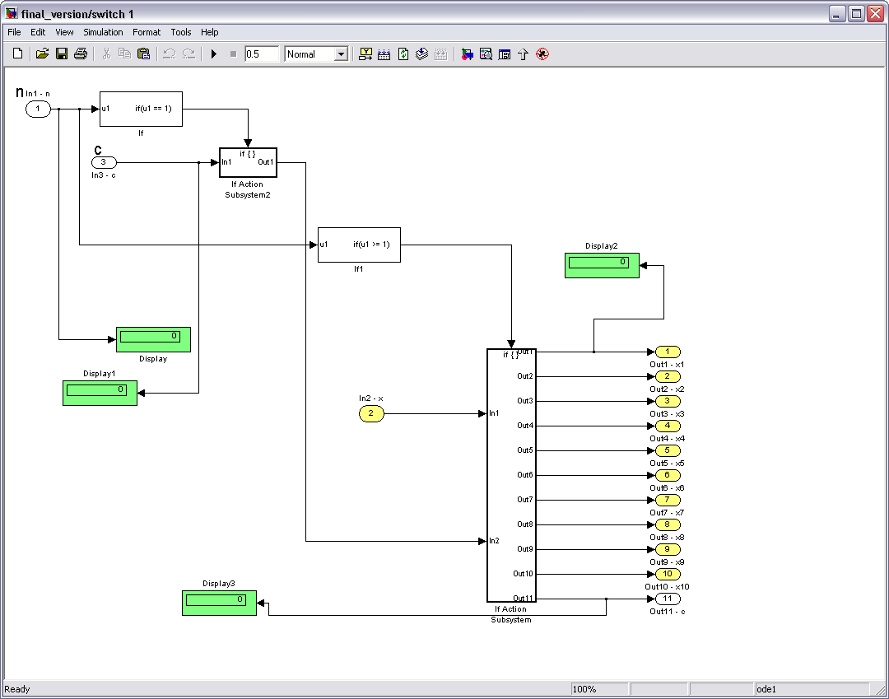This screenshot has height=699, width=889.
Task: Open the Library Browser icon
Action: point(467,54)
